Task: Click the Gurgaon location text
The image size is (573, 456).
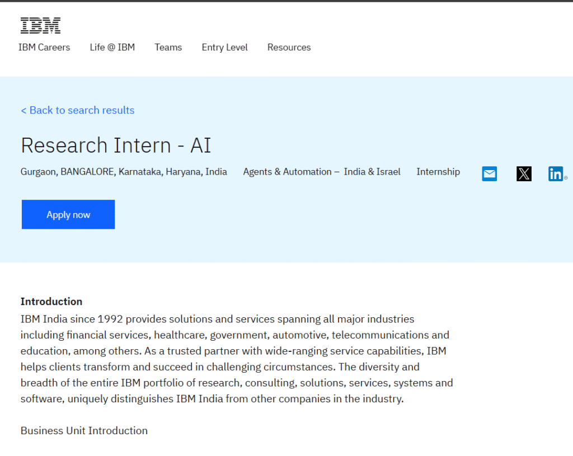Action: coord(37,172)
